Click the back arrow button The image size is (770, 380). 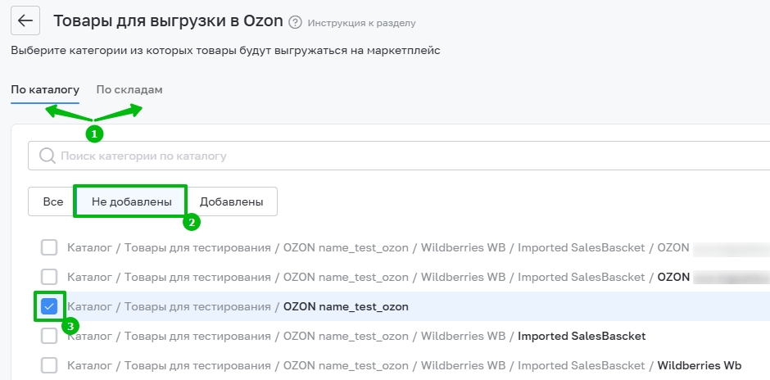click(25, 21)
